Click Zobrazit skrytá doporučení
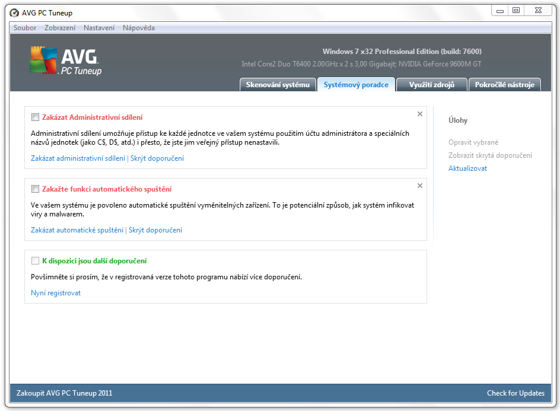Image resolution: width=560 pixels, height=411 pixels. point(491,155)
